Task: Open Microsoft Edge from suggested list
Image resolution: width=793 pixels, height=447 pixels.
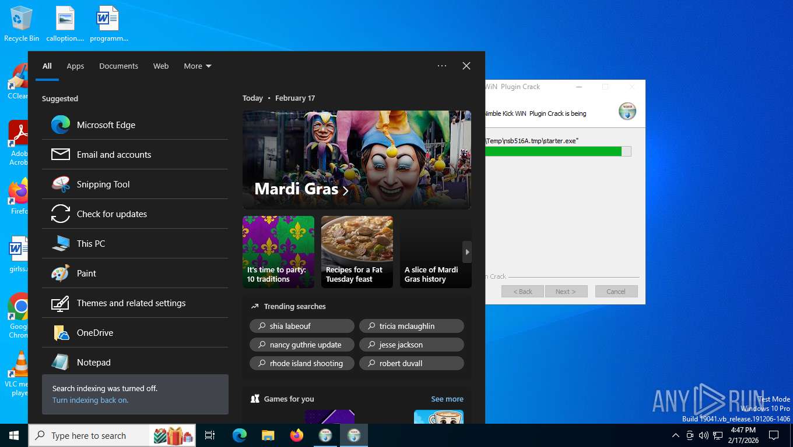Action: [135, 125]
